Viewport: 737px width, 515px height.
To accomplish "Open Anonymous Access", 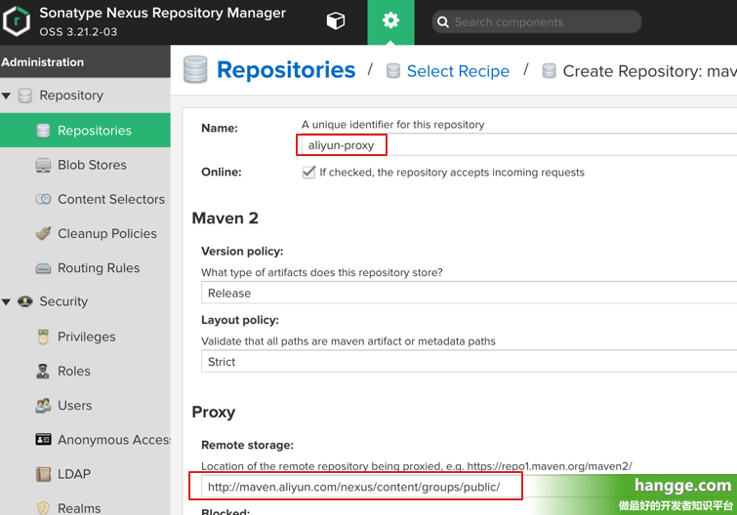I will click(x=114, y=440).
